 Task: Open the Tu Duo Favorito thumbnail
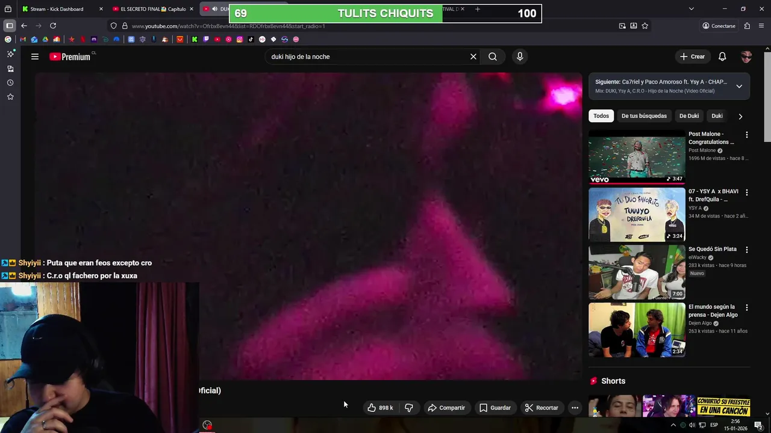tap(637, 215)
